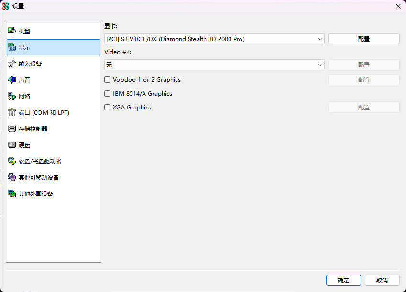Click the 86Box app icon in title bar
This screenshot has width=406, height=292.
(x=6, y=6)
